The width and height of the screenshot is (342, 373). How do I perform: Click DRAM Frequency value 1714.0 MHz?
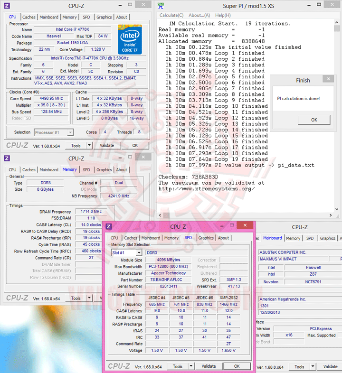coord(91,212)
